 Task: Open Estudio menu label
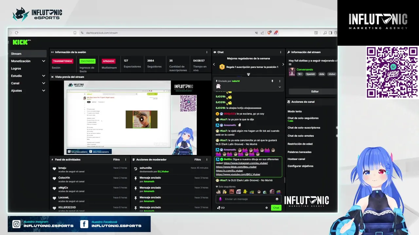16,76
